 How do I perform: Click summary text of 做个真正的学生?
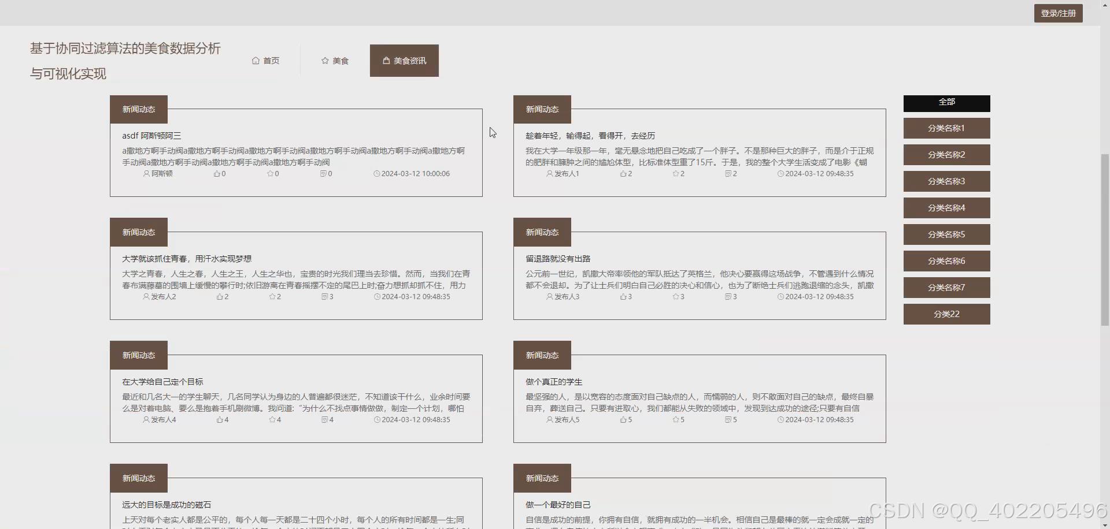[700, 403]
